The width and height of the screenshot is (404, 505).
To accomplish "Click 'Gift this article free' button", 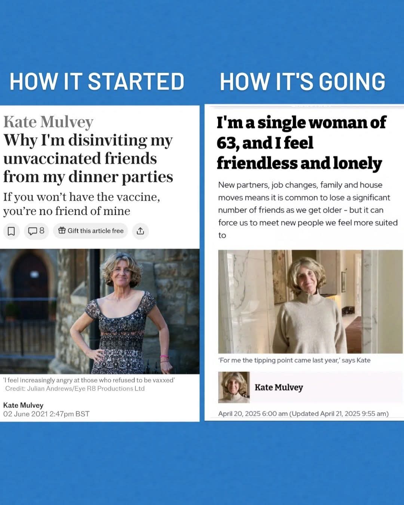I will pyautogui.click(x=91, y=231).
